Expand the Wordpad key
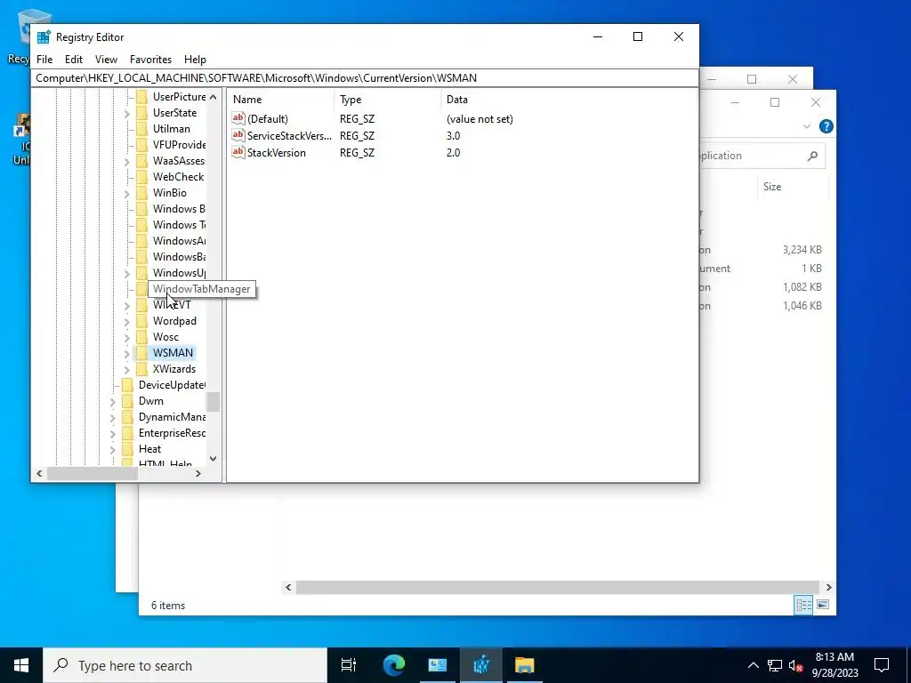 (x=127, y=321)
